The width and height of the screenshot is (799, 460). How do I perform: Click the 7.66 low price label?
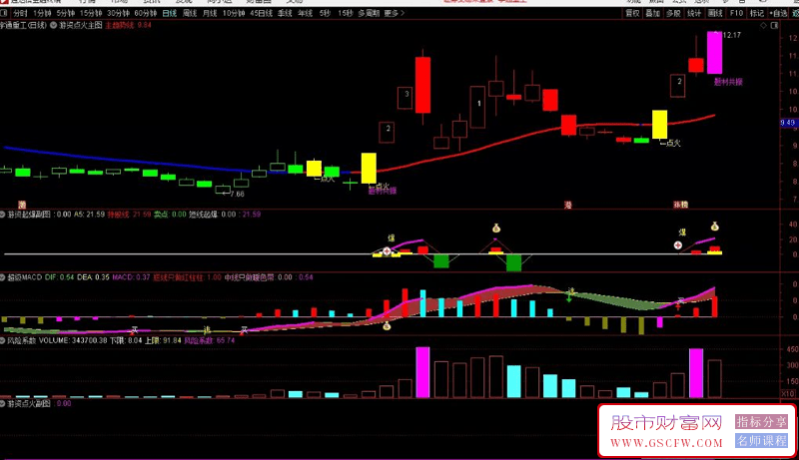click(x=237, y=194)
